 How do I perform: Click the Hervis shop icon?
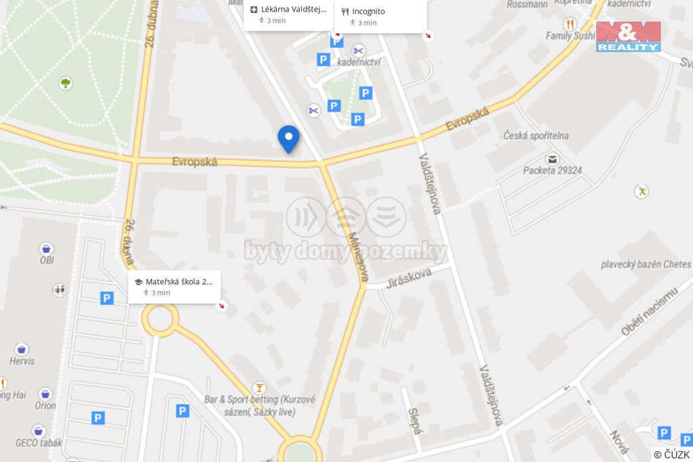(21, 349)
